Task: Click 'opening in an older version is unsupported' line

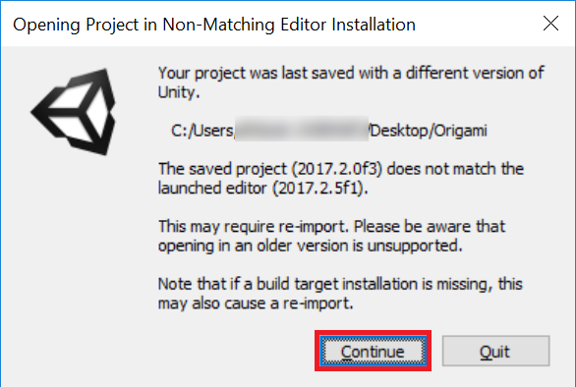Action: pyautogui.click(x=310, y=246)
